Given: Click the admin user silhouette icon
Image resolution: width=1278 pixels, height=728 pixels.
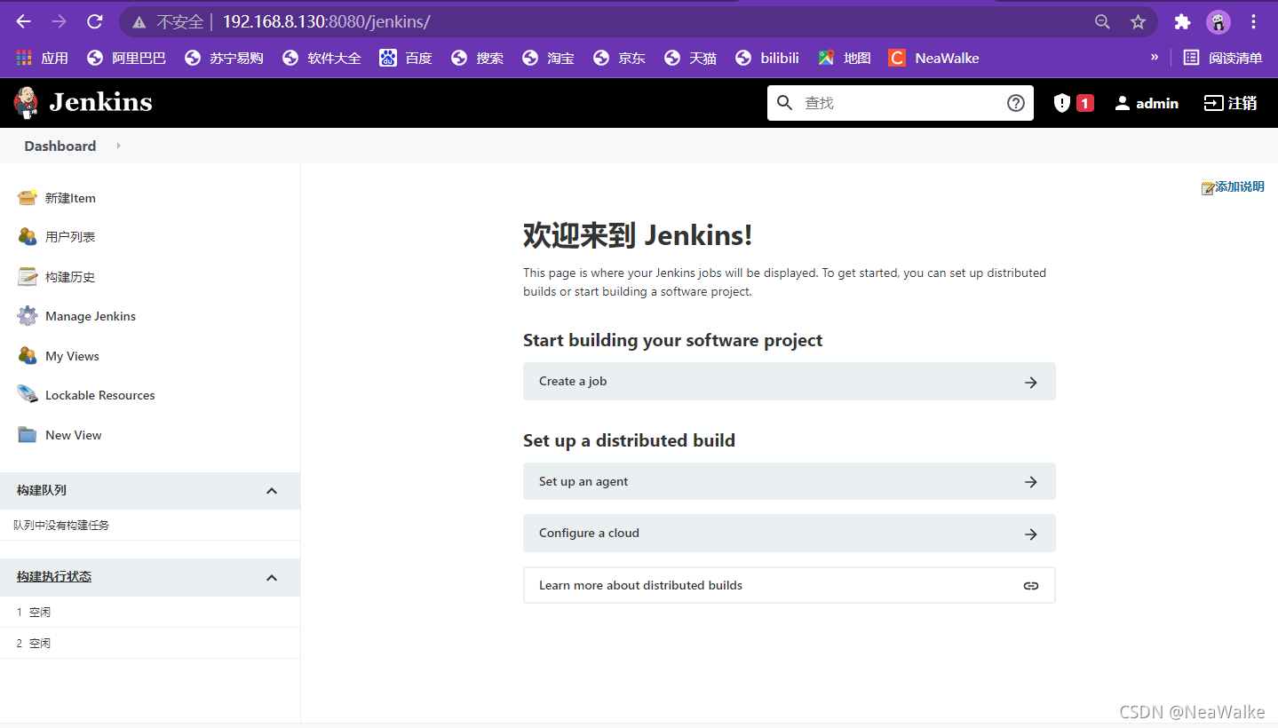Looking at the screenshot, I should [x=1123, y=103].
